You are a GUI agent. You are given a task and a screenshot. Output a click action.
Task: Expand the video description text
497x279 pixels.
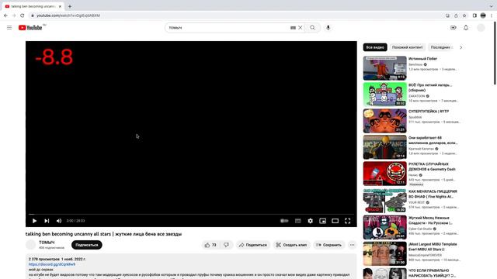click(191, 267)
